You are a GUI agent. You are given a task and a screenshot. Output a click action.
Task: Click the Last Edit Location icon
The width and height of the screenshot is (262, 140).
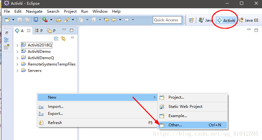106,20
